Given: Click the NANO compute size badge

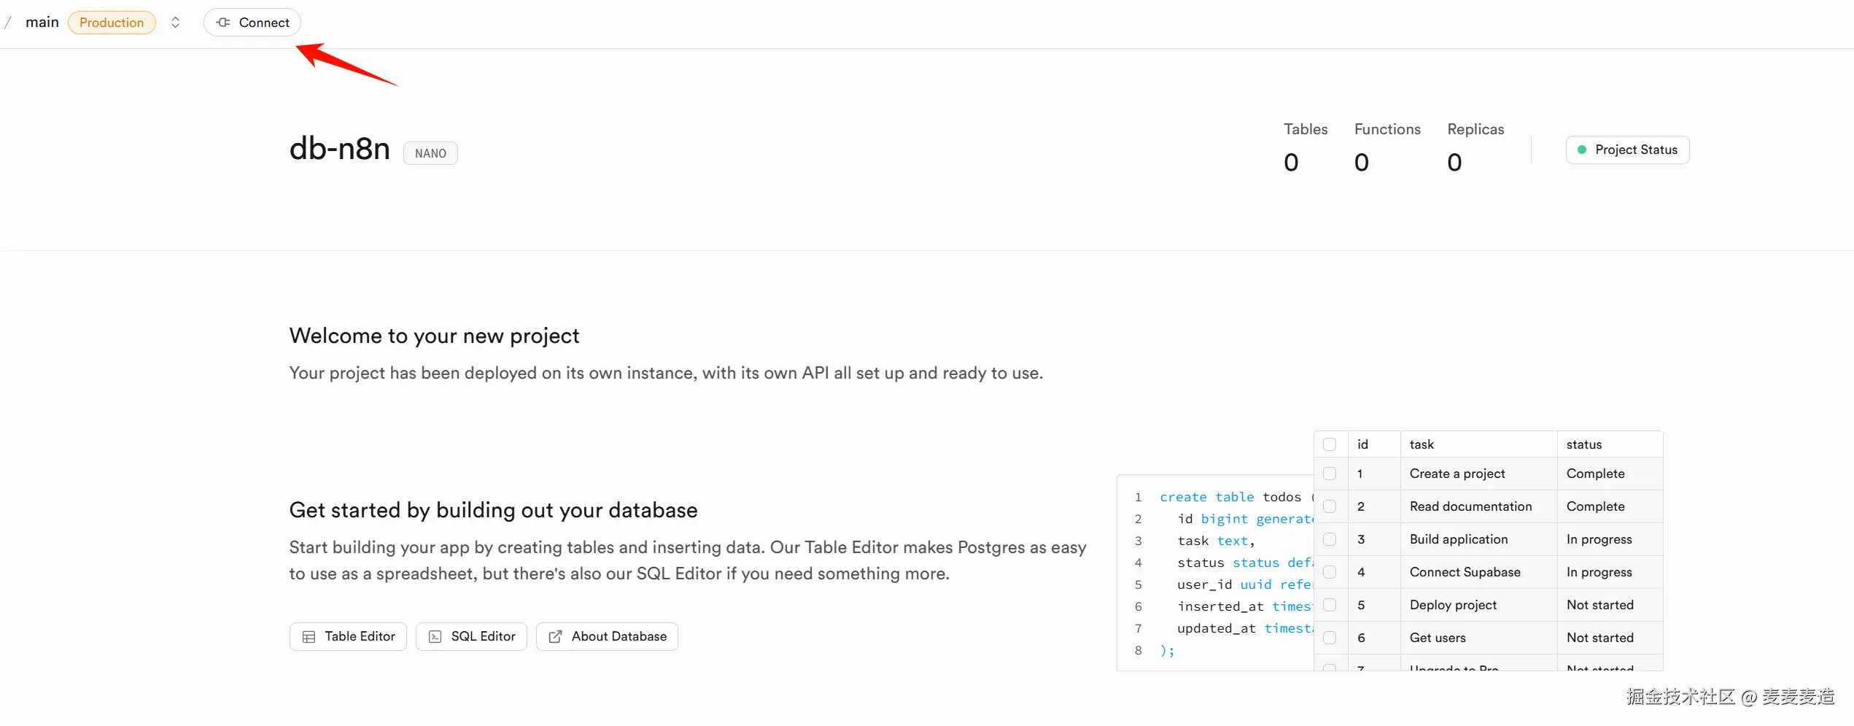Looking at the screenshot, I should point(430,153).
